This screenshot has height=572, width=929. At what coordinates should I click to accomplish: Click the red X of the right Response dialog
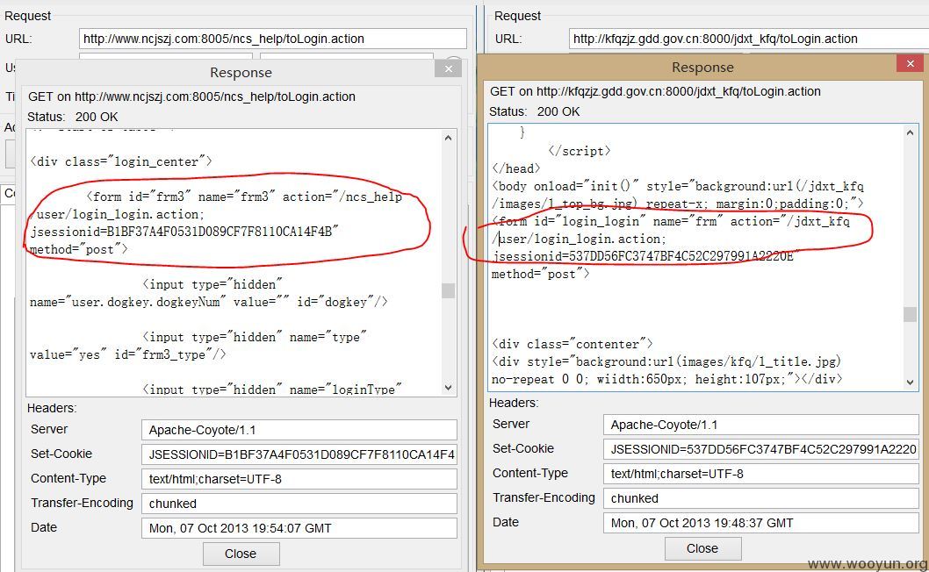[x=910, y=63]
